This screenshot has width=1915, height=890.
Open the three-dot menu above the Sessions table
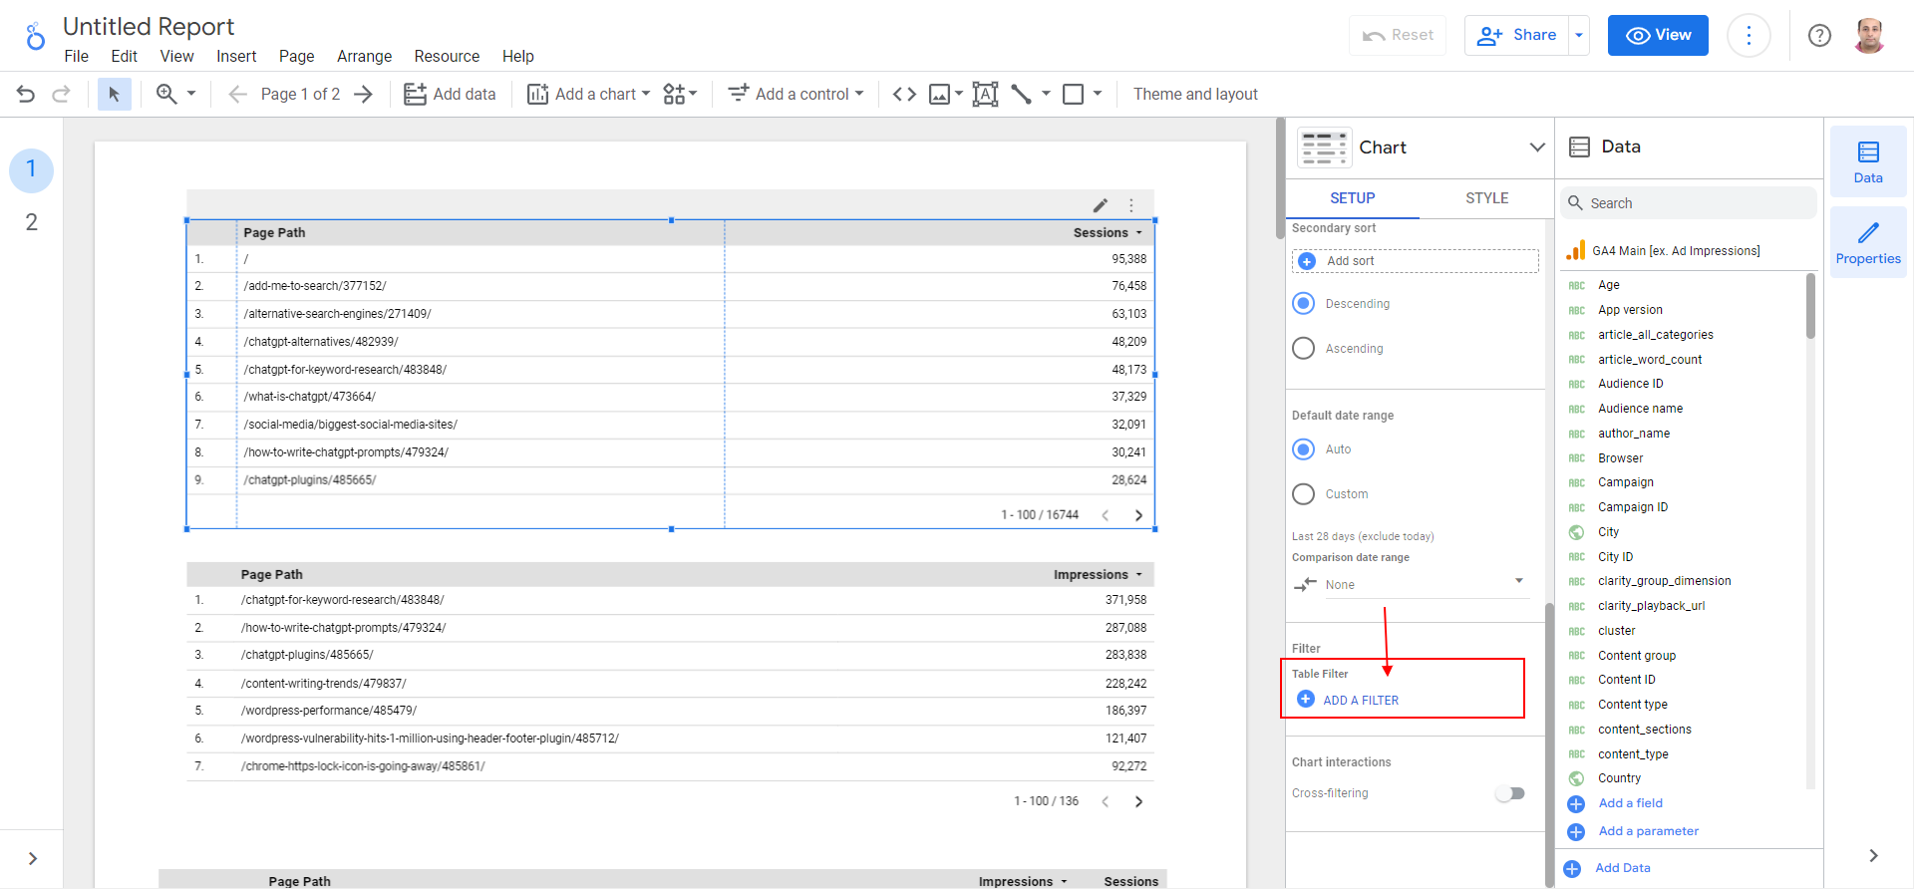click(1131, 205)
